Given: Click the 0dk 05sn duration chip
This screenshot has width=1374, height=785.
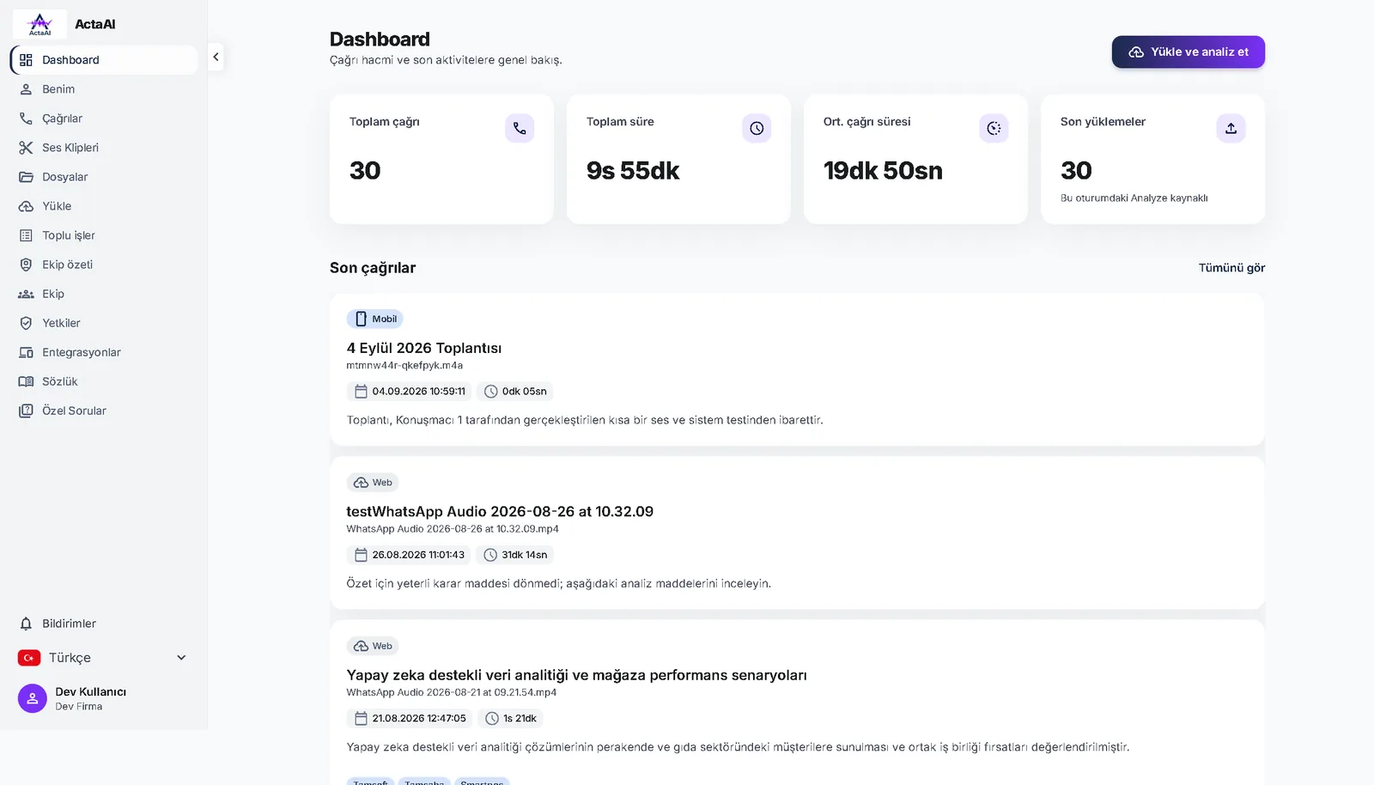Looking at the screenshot, I should point(515,392).
